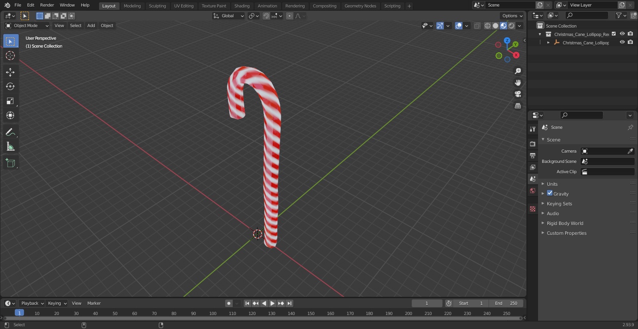This screenshot has width=638, height=329.
Task: Activate the Rotate tool
Action: click(10, 86)
